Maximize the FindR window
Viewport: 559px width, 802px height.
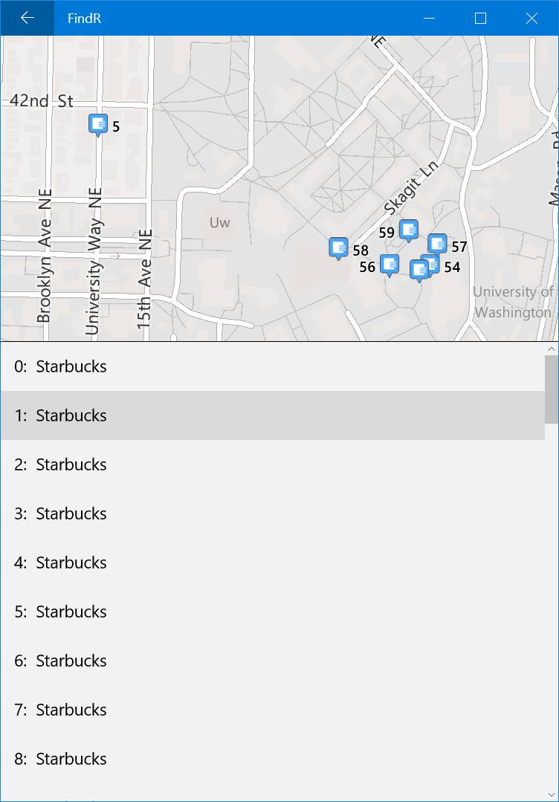coord(480,18)
